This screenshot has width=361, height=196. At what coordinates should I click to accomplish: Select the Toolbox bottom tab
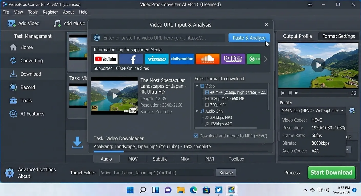(x=236, y=159)
